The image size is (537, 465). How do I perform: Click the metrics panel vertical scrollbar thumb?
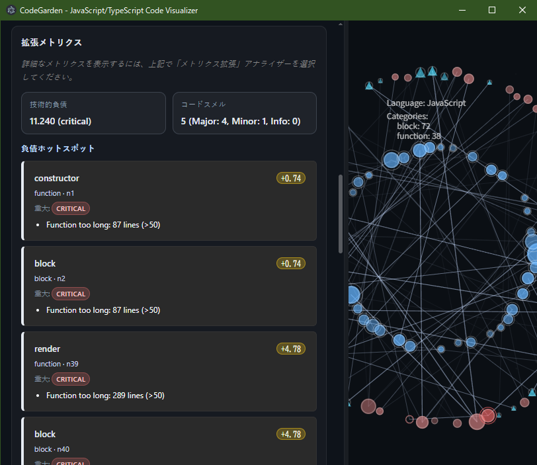[x=341, y=213]
